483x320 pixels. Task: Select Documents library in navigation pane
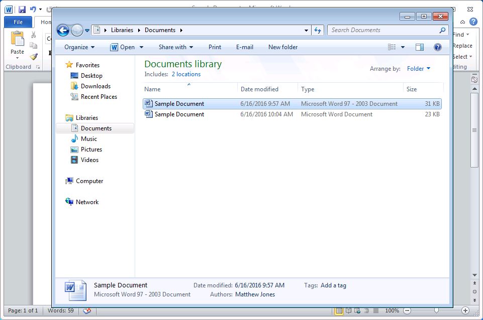[x=95, y=128]
